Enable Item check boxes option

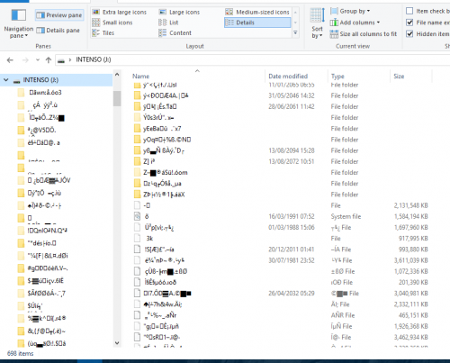coord(409,11)
